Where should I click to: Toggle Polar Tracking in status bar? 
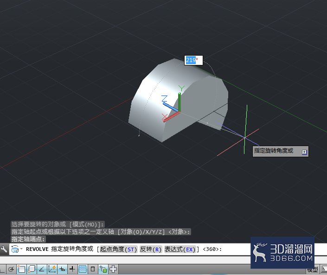(x=11, y=269)
